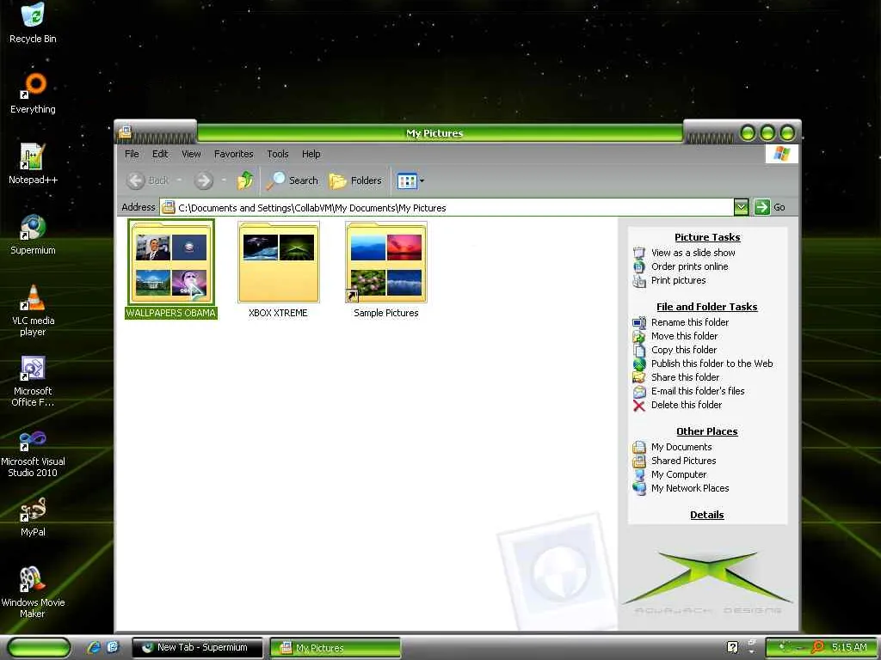Select the Windows Movie Maker shortcut
The image size is (881, 660).
(33, 592)
